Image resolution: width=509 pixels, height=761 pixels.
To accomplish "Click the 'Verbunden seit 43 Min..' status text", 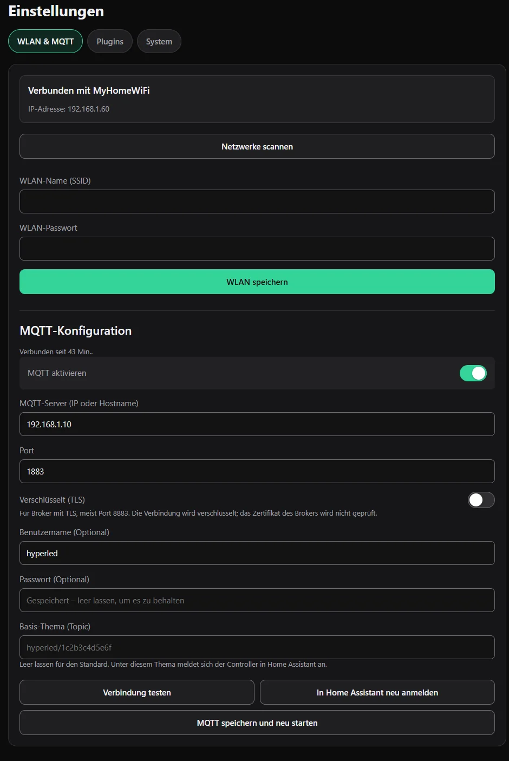I will pyautogui.click(x=56, y=352).
